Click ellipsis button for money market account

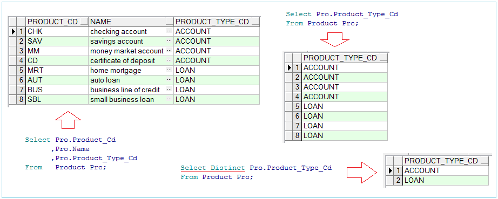point(169,51)
